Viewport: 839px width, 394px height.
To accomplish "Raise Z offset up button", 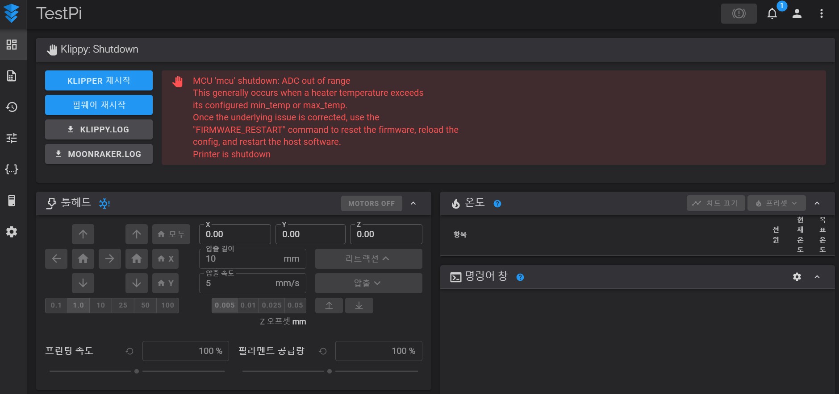I will [329, 305].
